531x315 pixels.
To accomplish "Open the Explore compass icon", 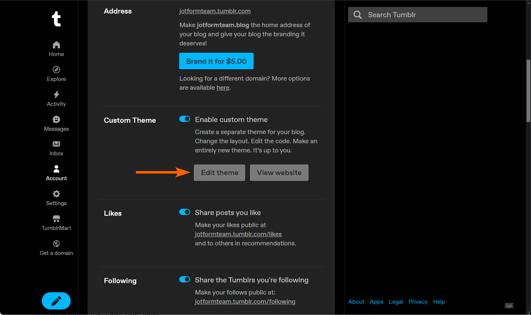I will tap(56, 70).
